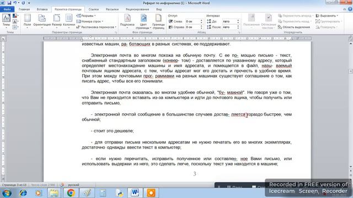This screenshot has height=198, width=353.
Task: Open the Темы (Themes) gallery
Action: tap(6, 21)
